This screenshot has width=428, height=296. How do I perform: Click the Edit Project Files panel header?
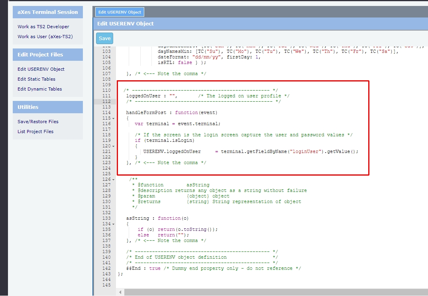pos(48,54)
